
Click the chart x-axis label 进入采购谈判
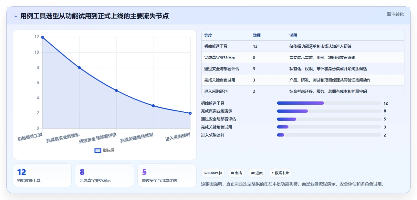click(178, 137)
